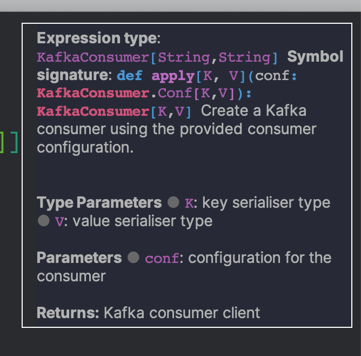Click the 'Symbol' label
Screen dimensions: 361x356
pyautogui.click(x=315, y=56)
